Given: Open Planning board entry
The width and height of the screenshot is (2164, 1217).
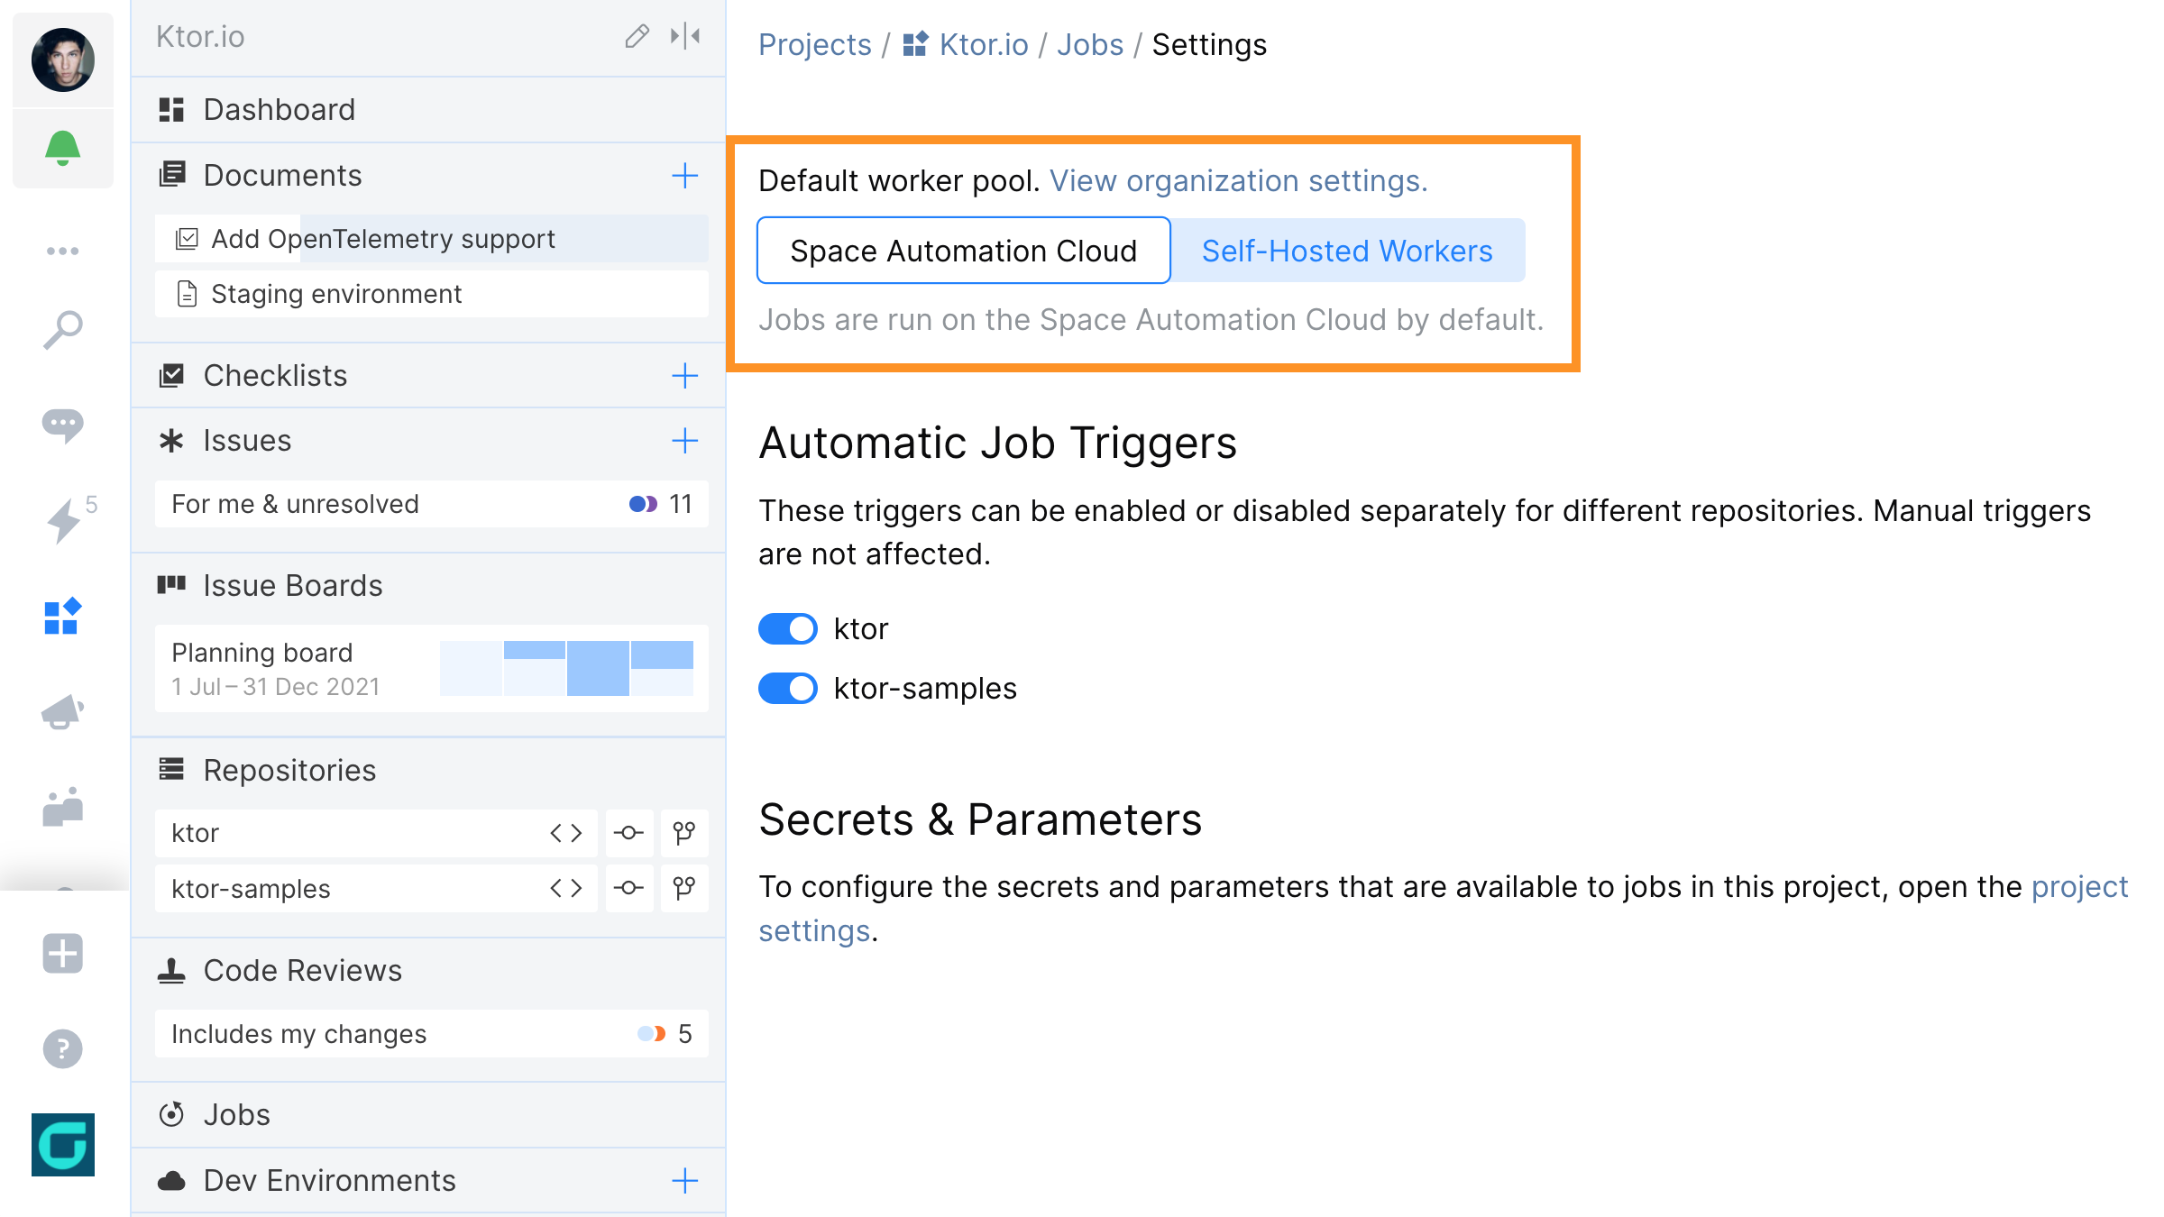Looking at the screenshot, I should point(432,668).
